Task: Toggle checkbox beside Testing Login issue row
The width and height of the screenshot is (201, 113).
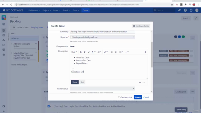Action: click(x=49, y=106)
